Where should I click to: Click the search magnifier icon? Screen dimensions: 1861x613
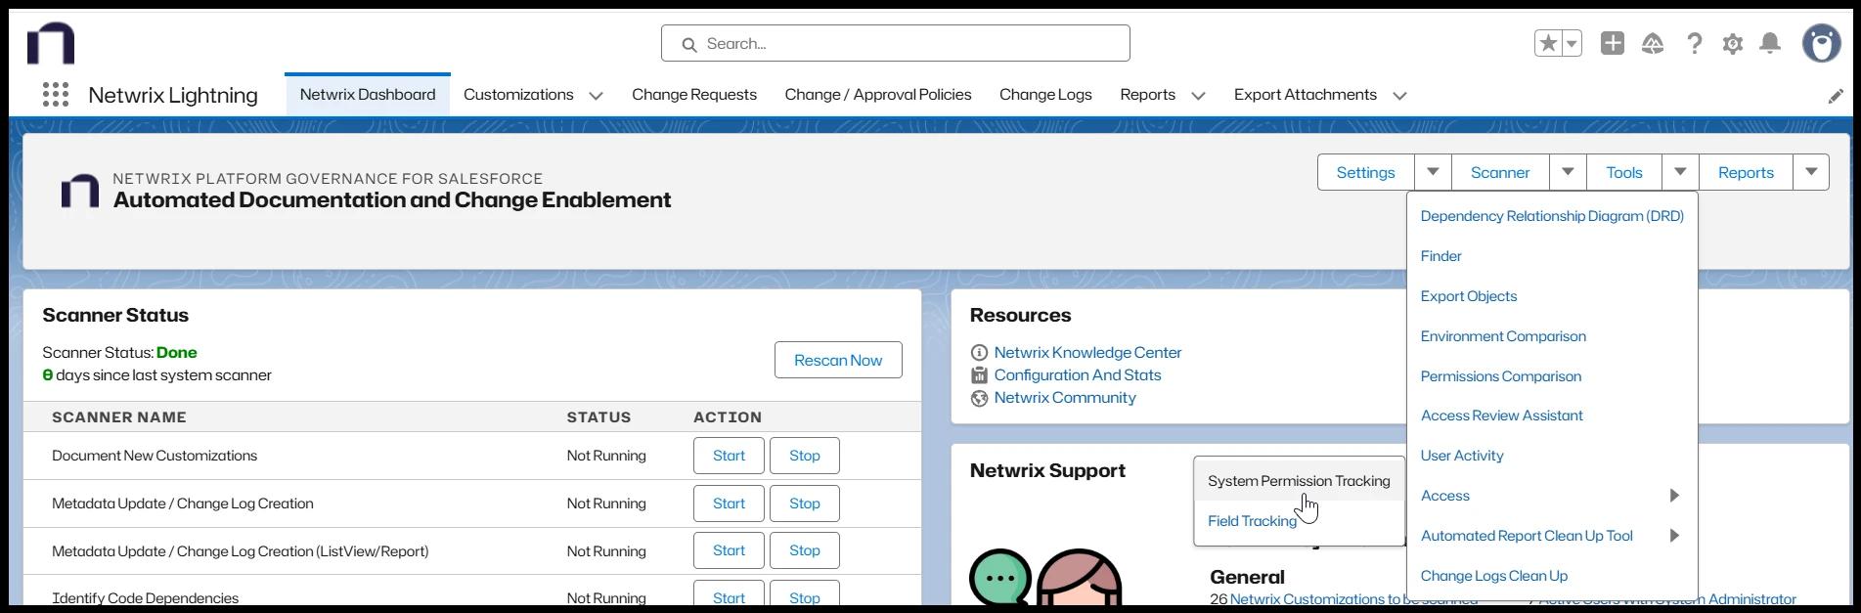point(689,44)
